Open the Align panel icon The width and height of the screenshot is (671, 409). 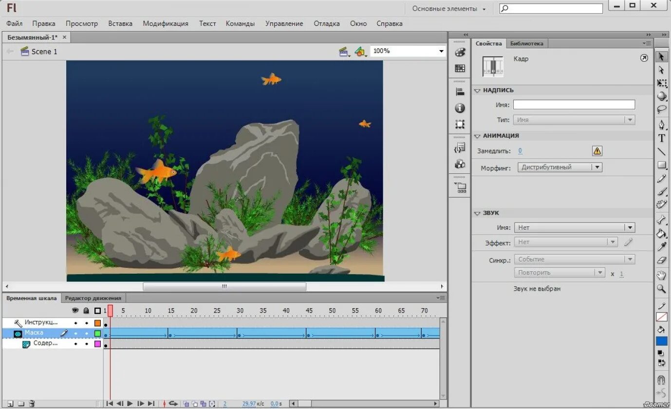pos(460,92)
